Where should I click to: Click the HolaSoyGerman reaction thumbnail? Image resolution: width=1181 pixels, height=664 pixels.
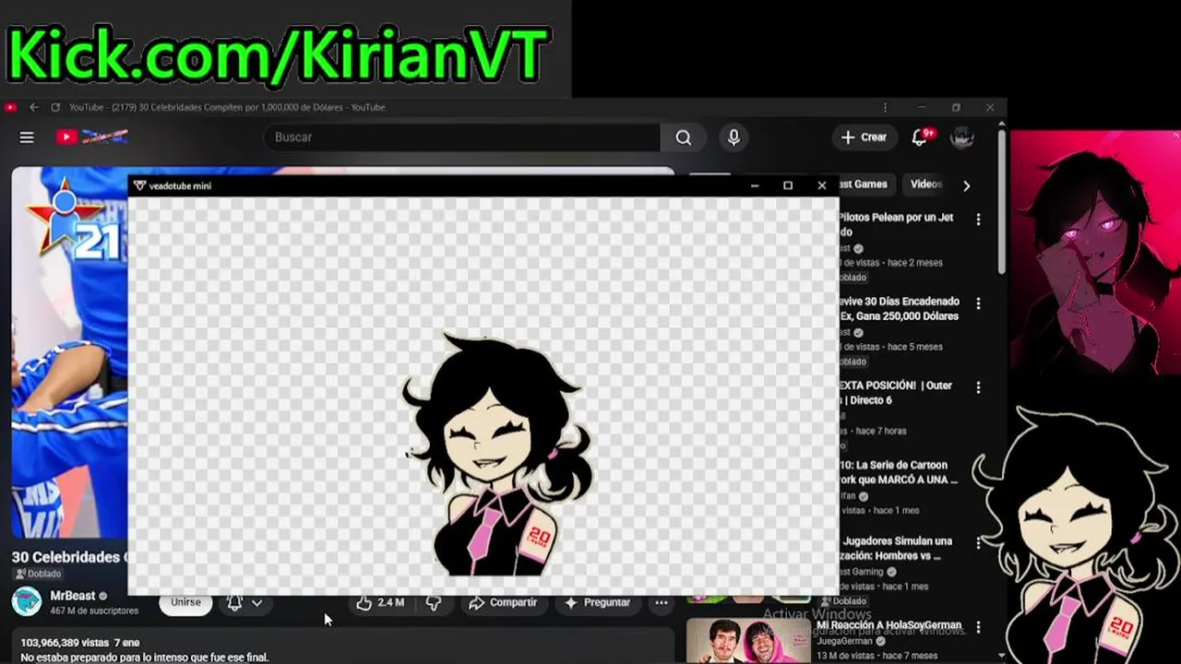point(748,641)
